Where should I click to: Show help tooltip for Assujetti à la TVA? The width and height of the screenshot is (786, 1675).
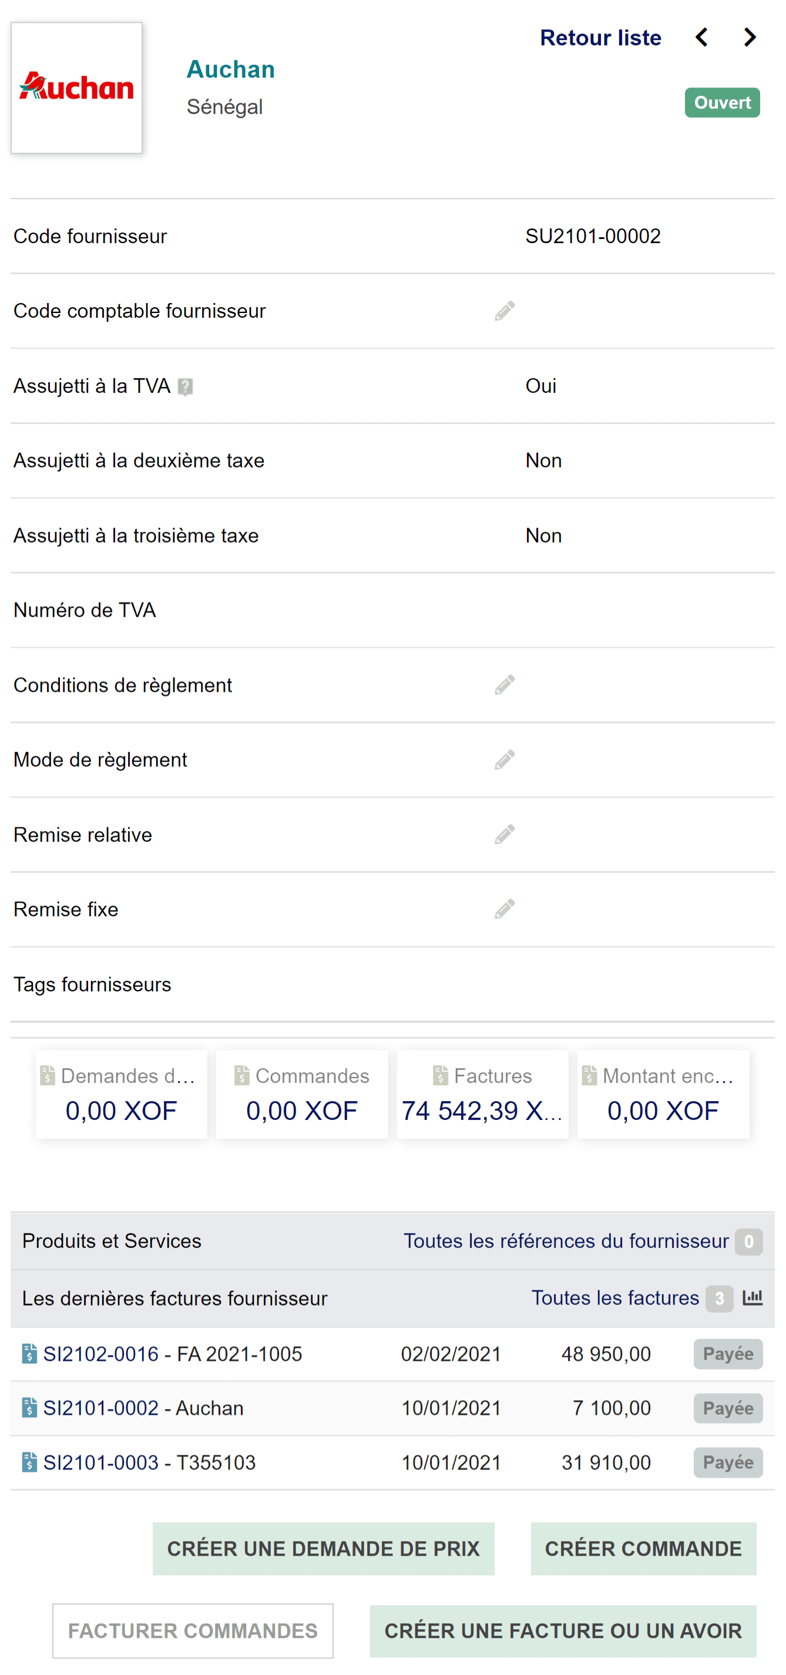(185, 387)
